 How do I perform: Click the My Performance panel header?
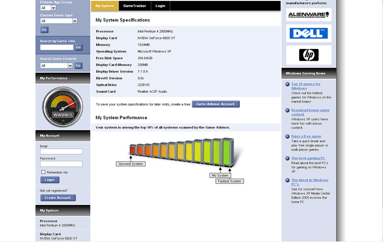pos(63,78)
